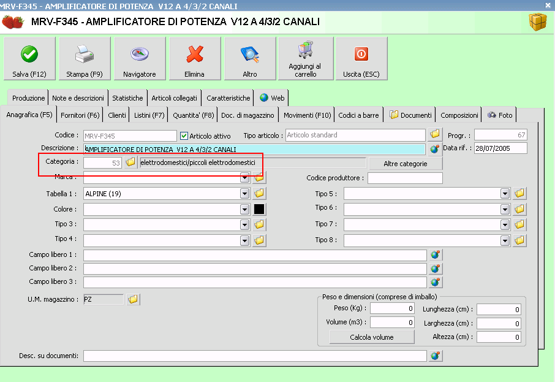This screenshot has height=382, width=555.
Task: Click the Data rif. date field
Action: (501, 148)
